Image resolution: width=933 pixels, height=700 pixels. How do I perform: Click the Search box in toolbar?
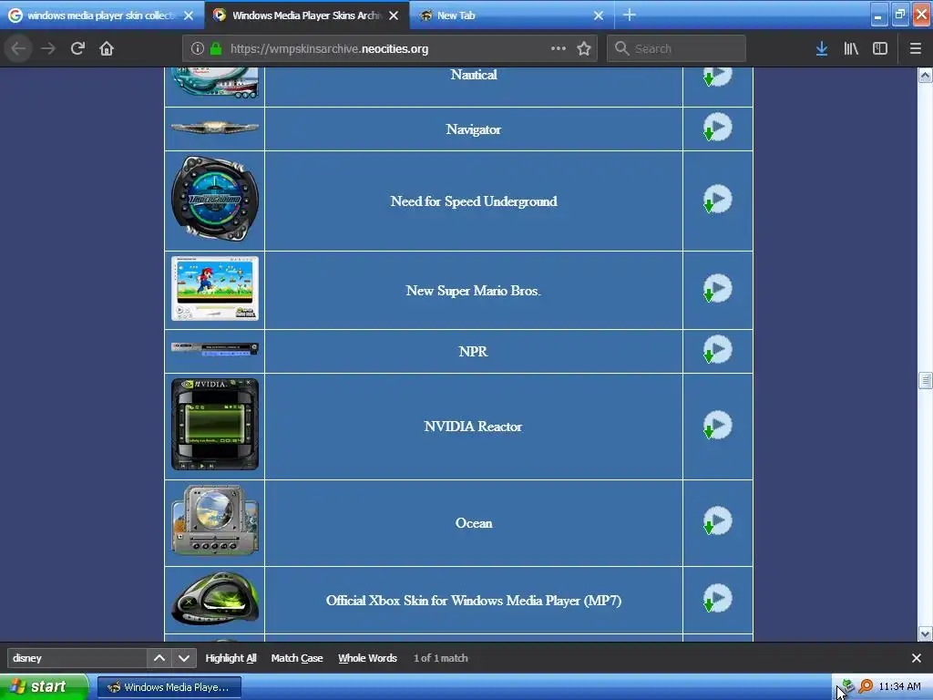tap(677, 49)
